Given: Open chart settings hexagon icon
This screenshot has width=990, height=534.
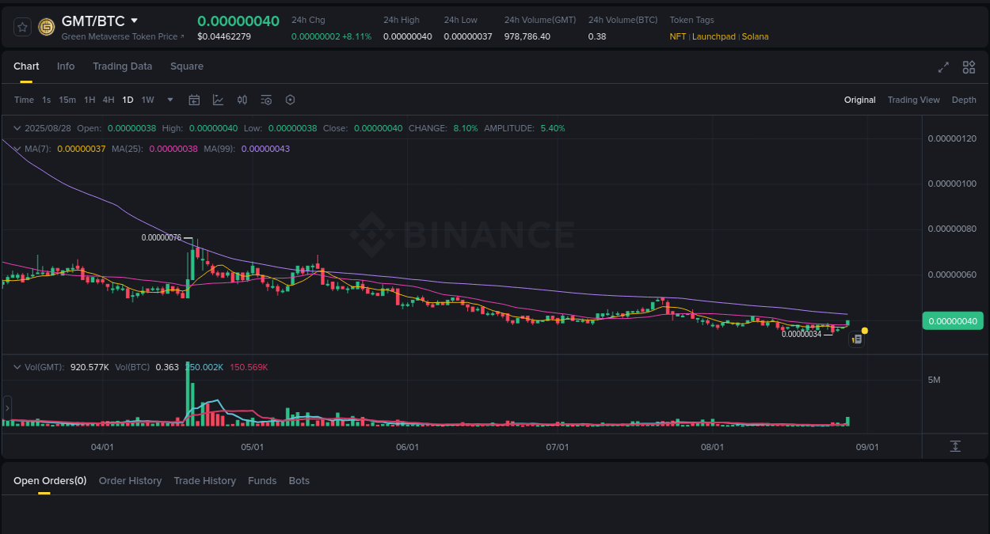Looking at the screenshot, I should tap(290, 100).
